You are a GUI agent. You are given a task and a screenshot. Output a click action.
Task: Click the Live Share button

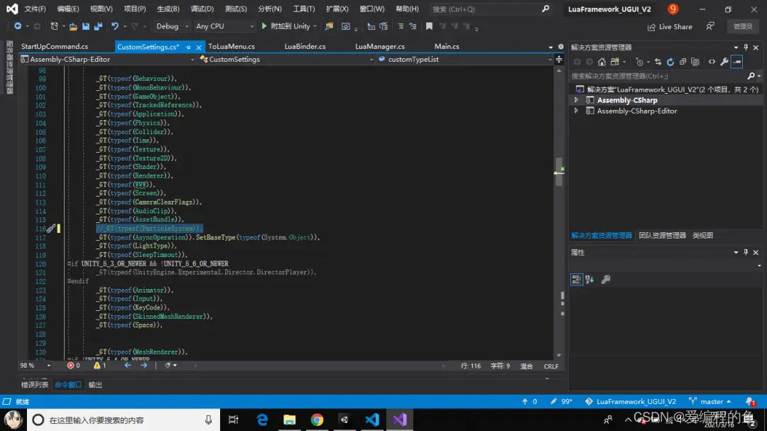pos(670,26)
